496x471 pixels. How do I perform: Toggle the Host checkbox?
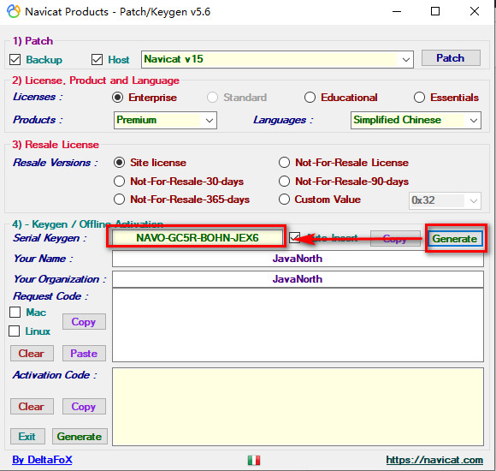[97, 60]
